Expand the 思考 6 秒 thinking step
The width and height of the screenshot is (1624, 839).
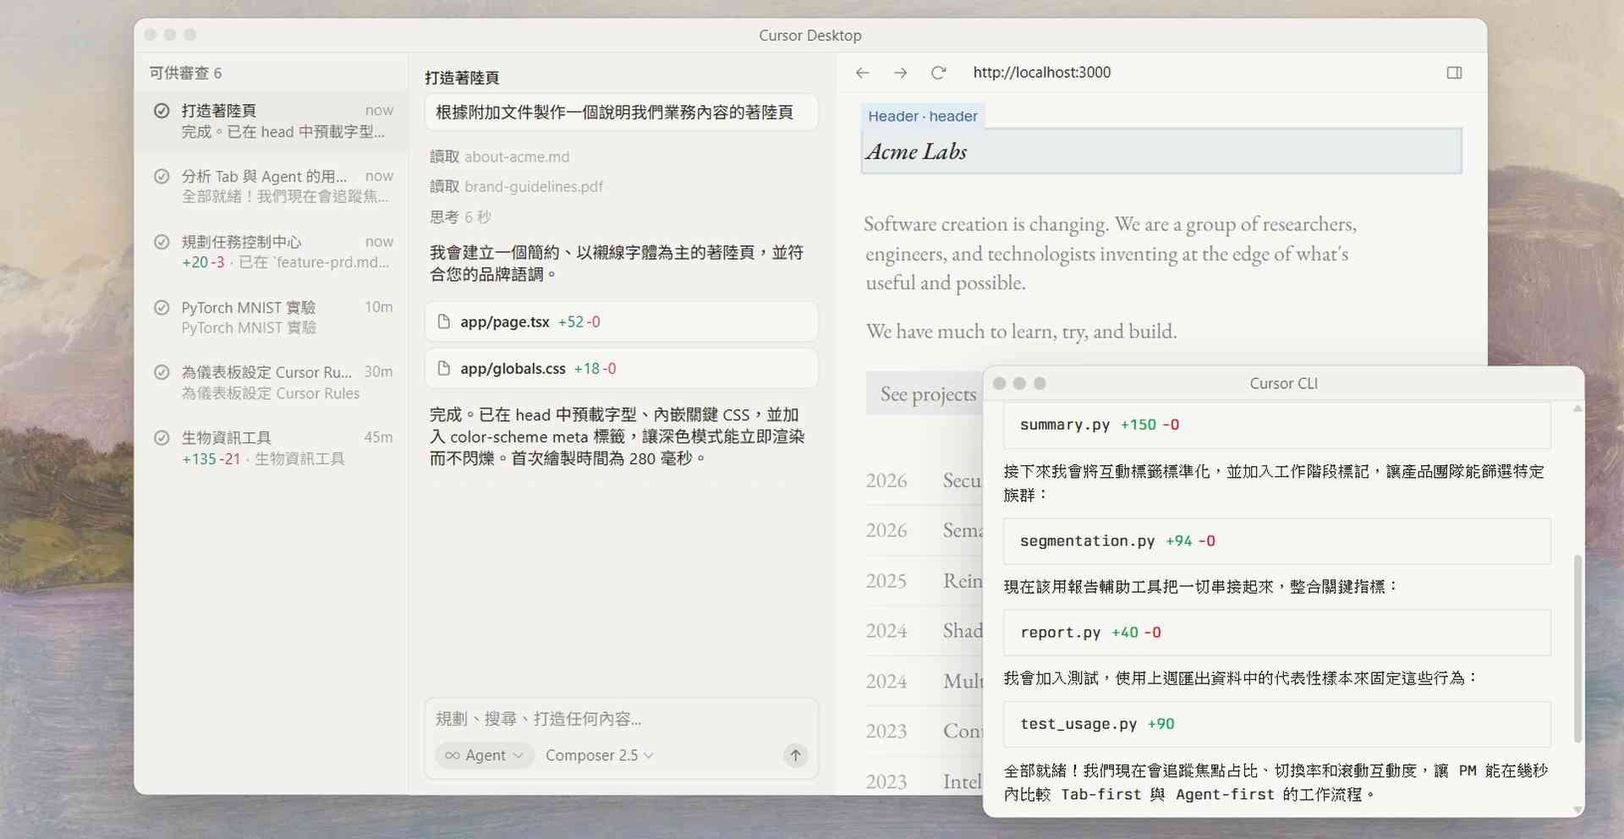click(x=460, y=217)
